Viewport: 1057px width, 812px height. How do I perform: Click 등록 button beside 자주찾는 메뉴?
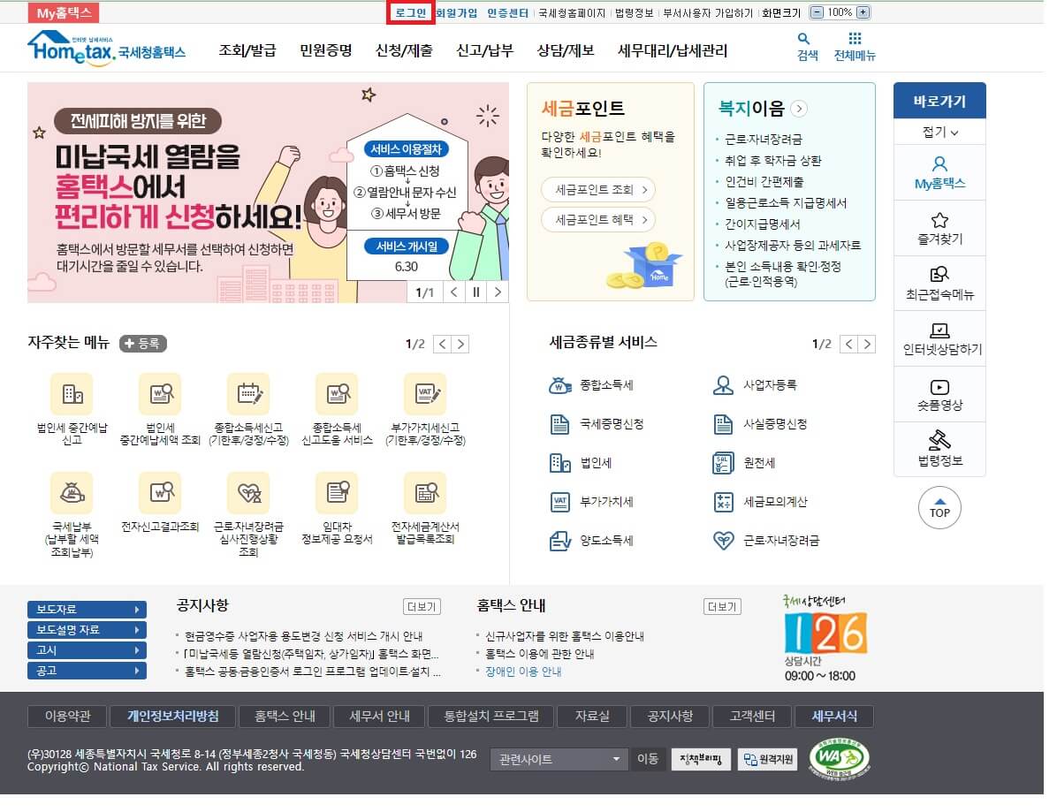[143, 344]
